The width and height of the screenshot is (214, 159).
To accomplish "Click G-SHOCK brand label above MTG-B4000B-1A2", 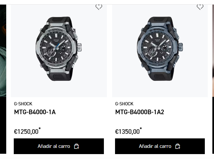I will [x=124, y=104].
